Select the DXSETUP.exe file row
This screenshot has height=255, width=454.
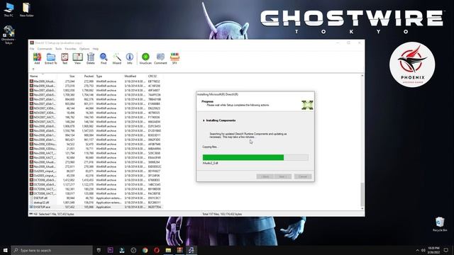96,207
